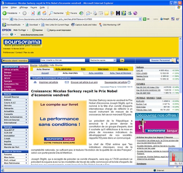Click the URL address bar field
Screen dimensions: 183x173
(76, 19)
